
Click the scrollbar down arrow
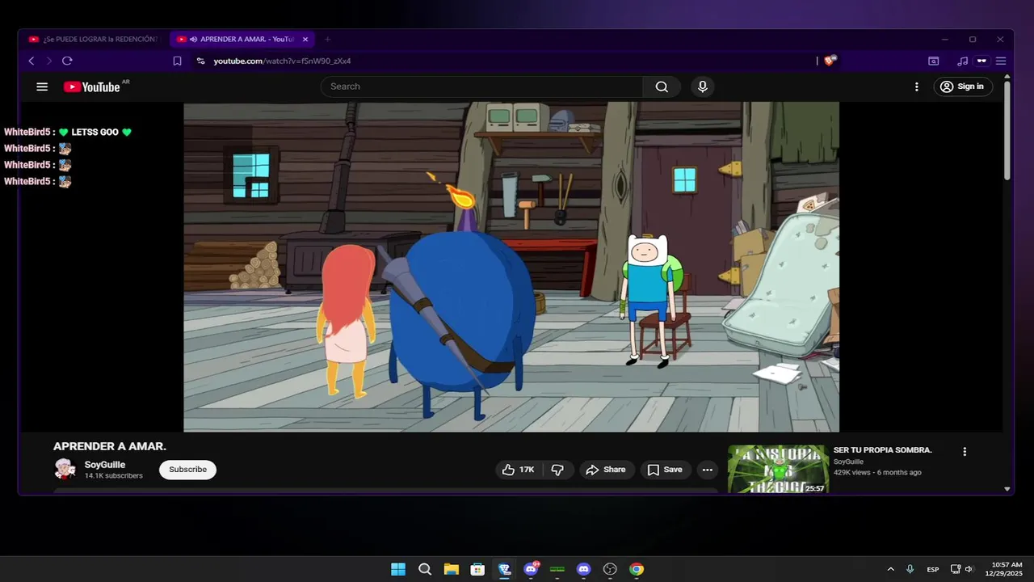(1007, 488)
